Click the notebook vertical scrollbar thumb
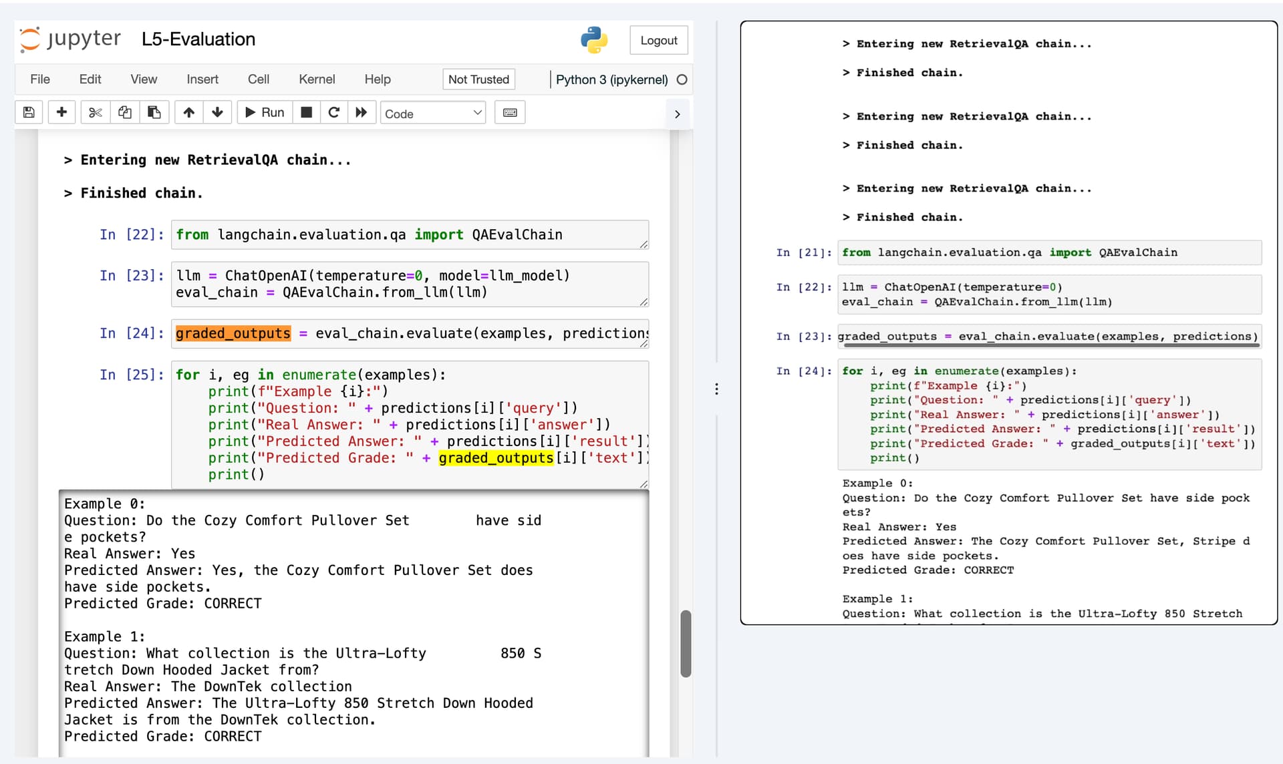Screen dimensions: 1283x764 pyautogui.click(x=686, y=643)
